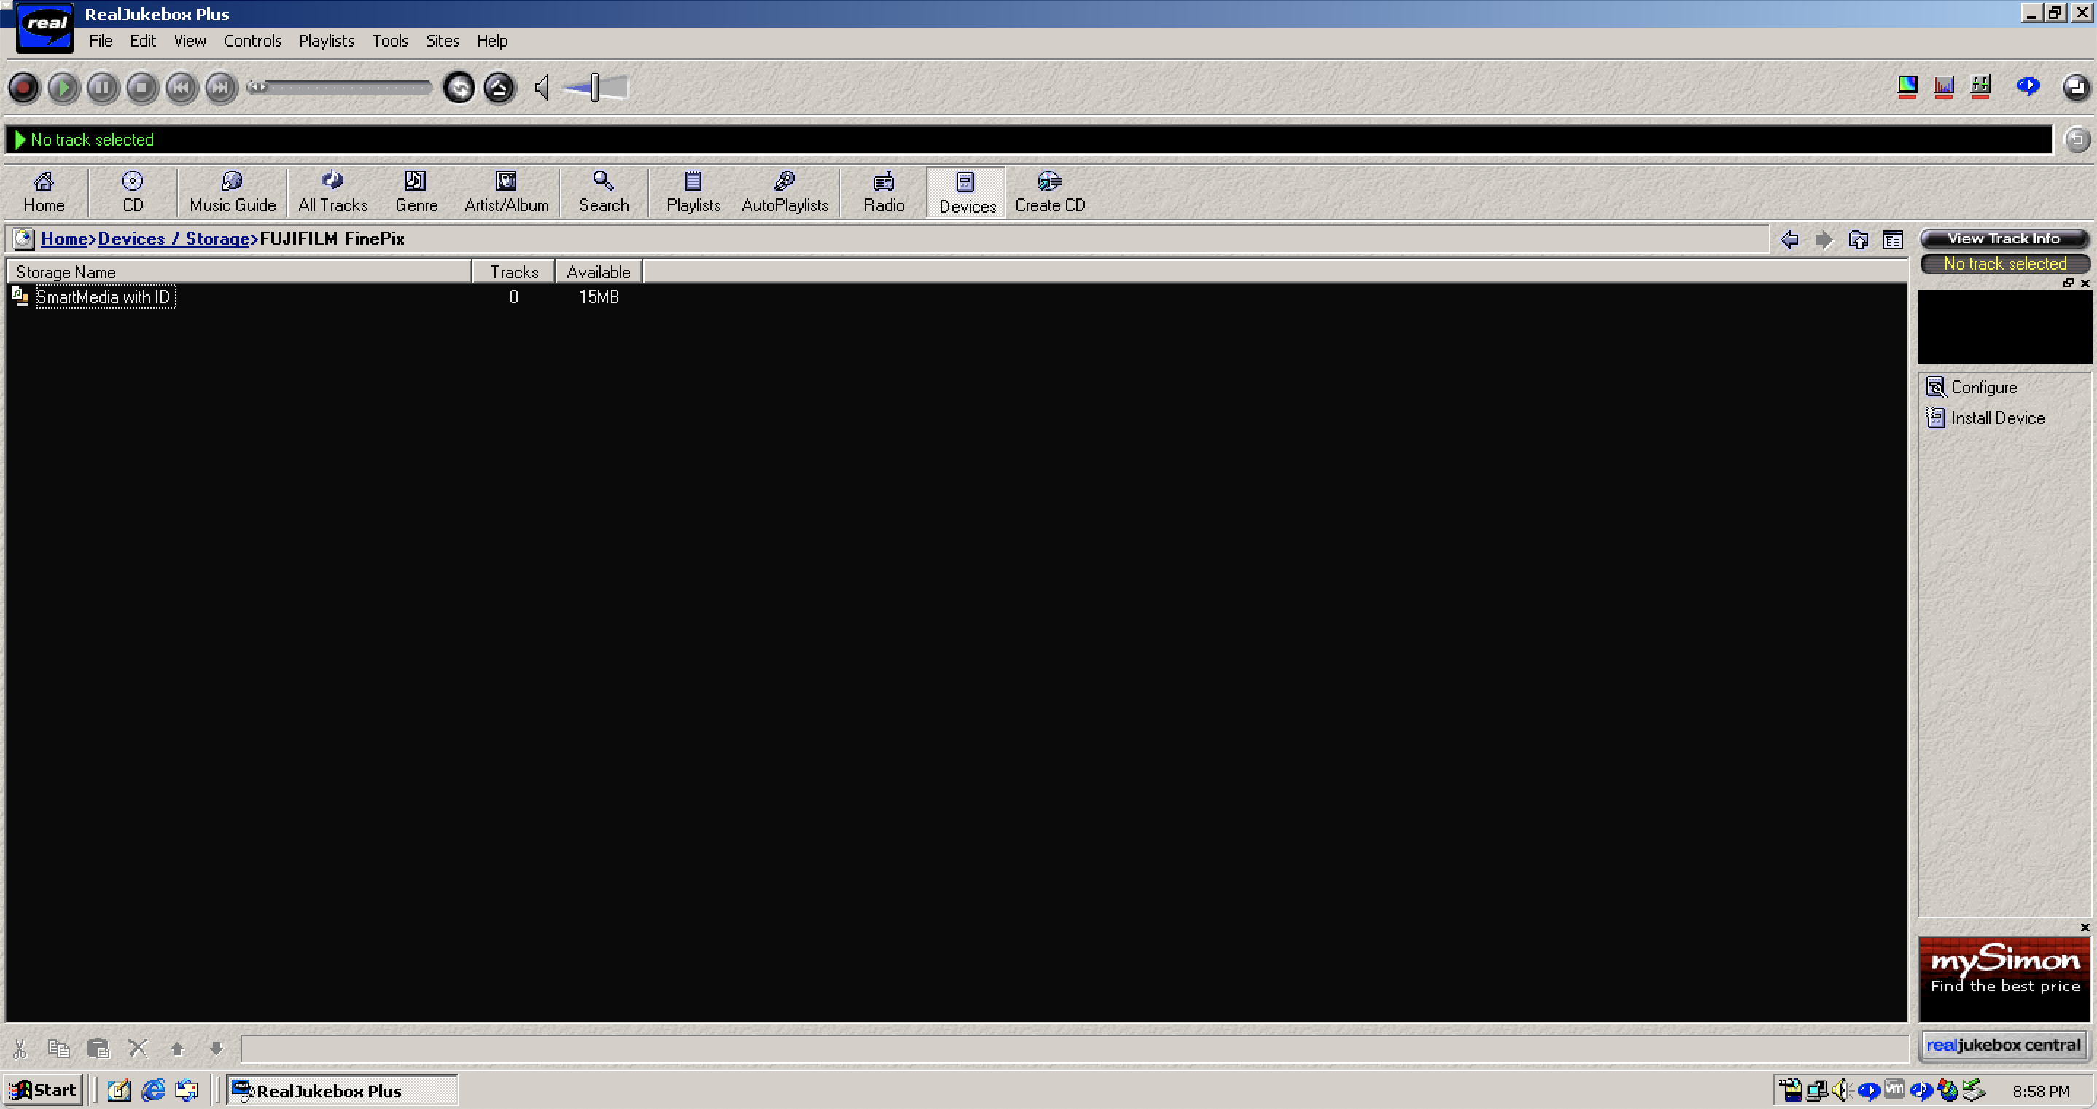
Task: Open the Edit menu
Action: coord(142,41)
